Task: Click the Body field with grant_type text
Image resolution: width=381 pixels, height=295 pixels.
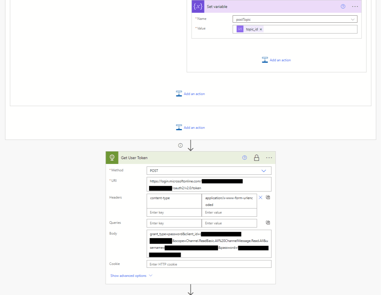Action: [x=209, y=243]
